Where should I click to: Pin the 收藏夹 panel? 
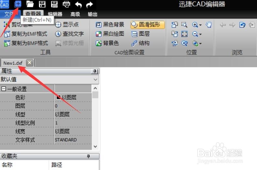click(88, 156)
